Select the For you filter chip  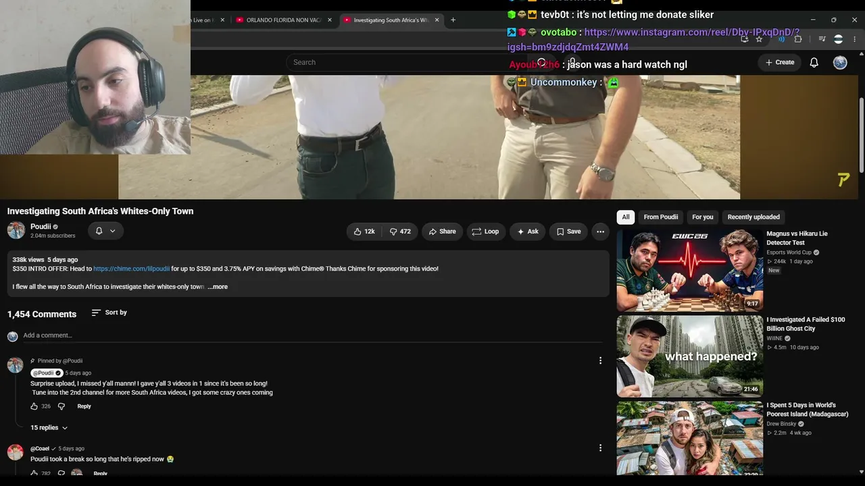(703, 217)
